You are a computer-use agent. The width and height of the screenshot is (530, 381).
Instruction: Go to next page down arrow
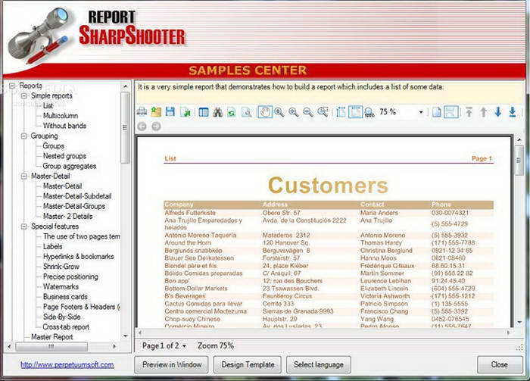point(498,112)
